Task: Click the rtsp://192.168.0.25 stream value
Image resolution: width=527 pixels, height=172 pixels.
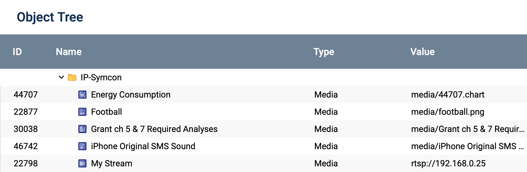Action: point(448,163)
